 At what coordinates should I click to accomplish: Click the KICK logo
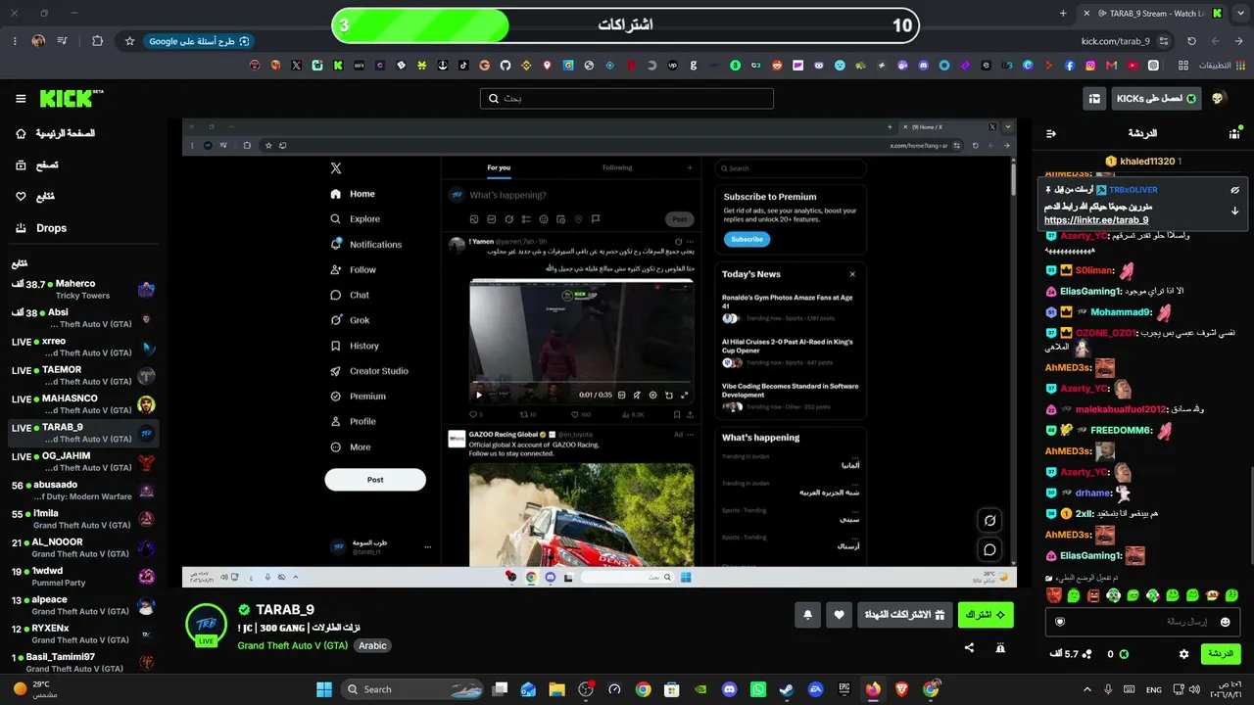(72, 99)
